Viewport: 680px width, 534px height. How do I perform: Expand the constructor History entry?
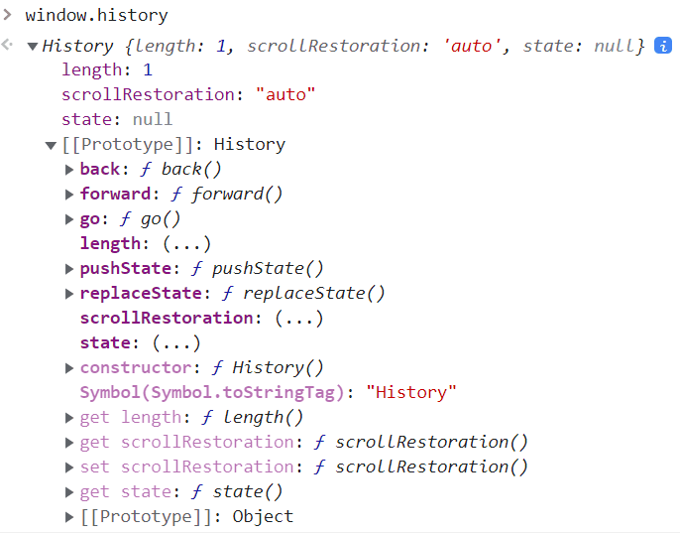[x=69, y=368]
